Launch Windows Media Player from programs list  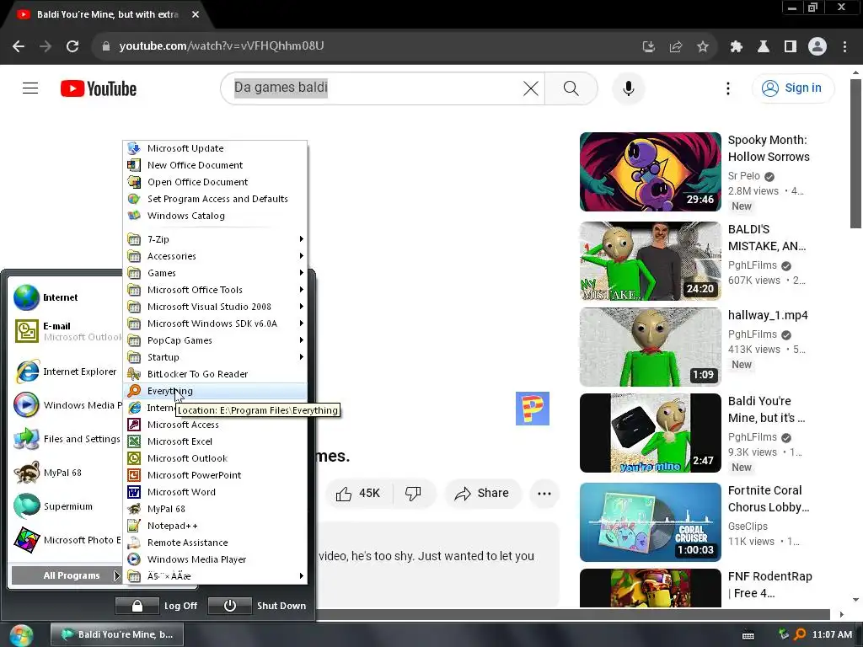click(215, 559)
